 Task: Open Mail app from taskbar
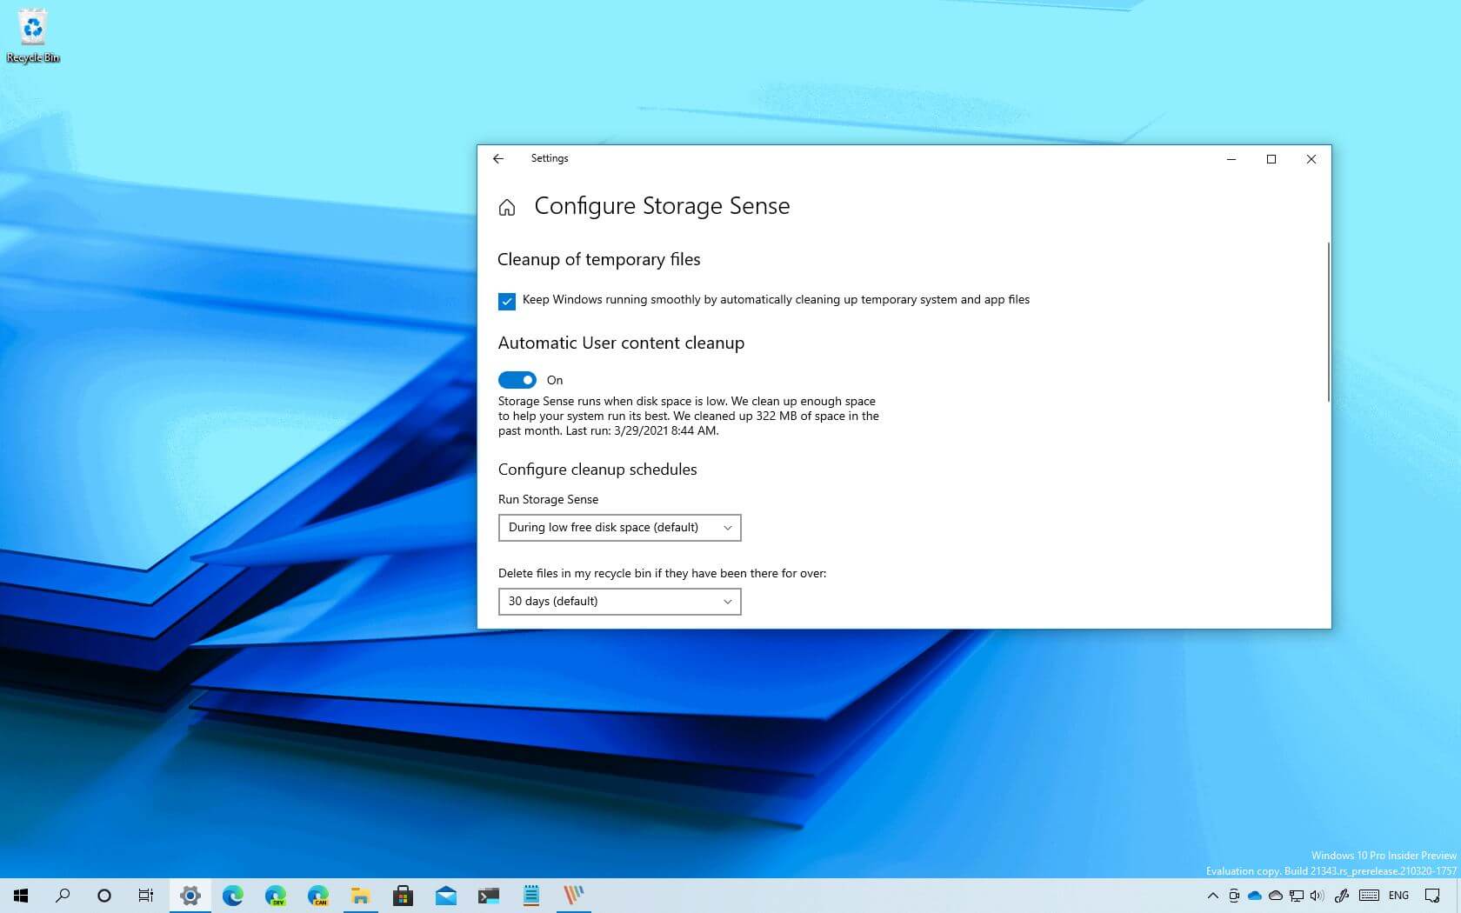click(x=445, y=896)
